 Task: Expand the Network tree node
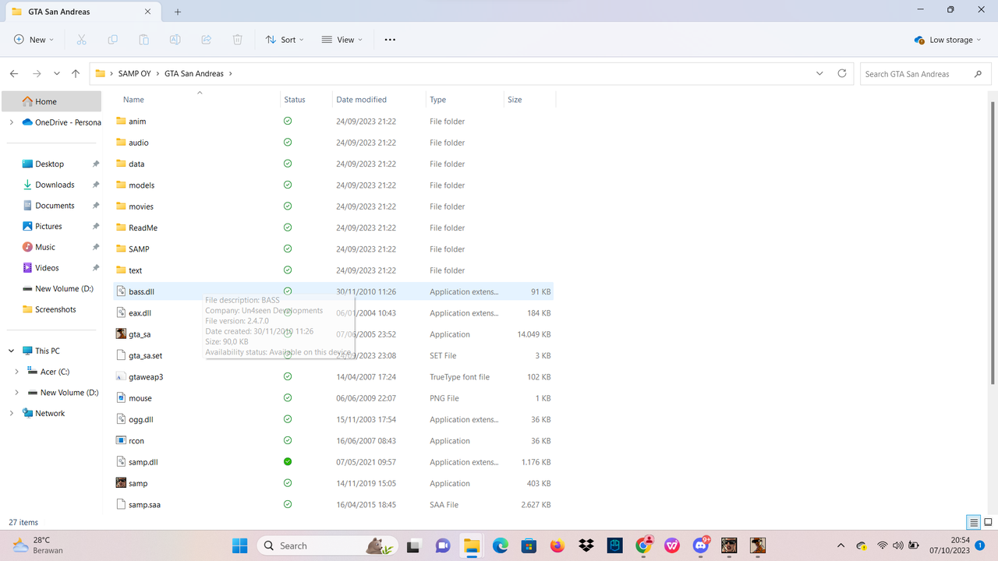pos(11,413)
